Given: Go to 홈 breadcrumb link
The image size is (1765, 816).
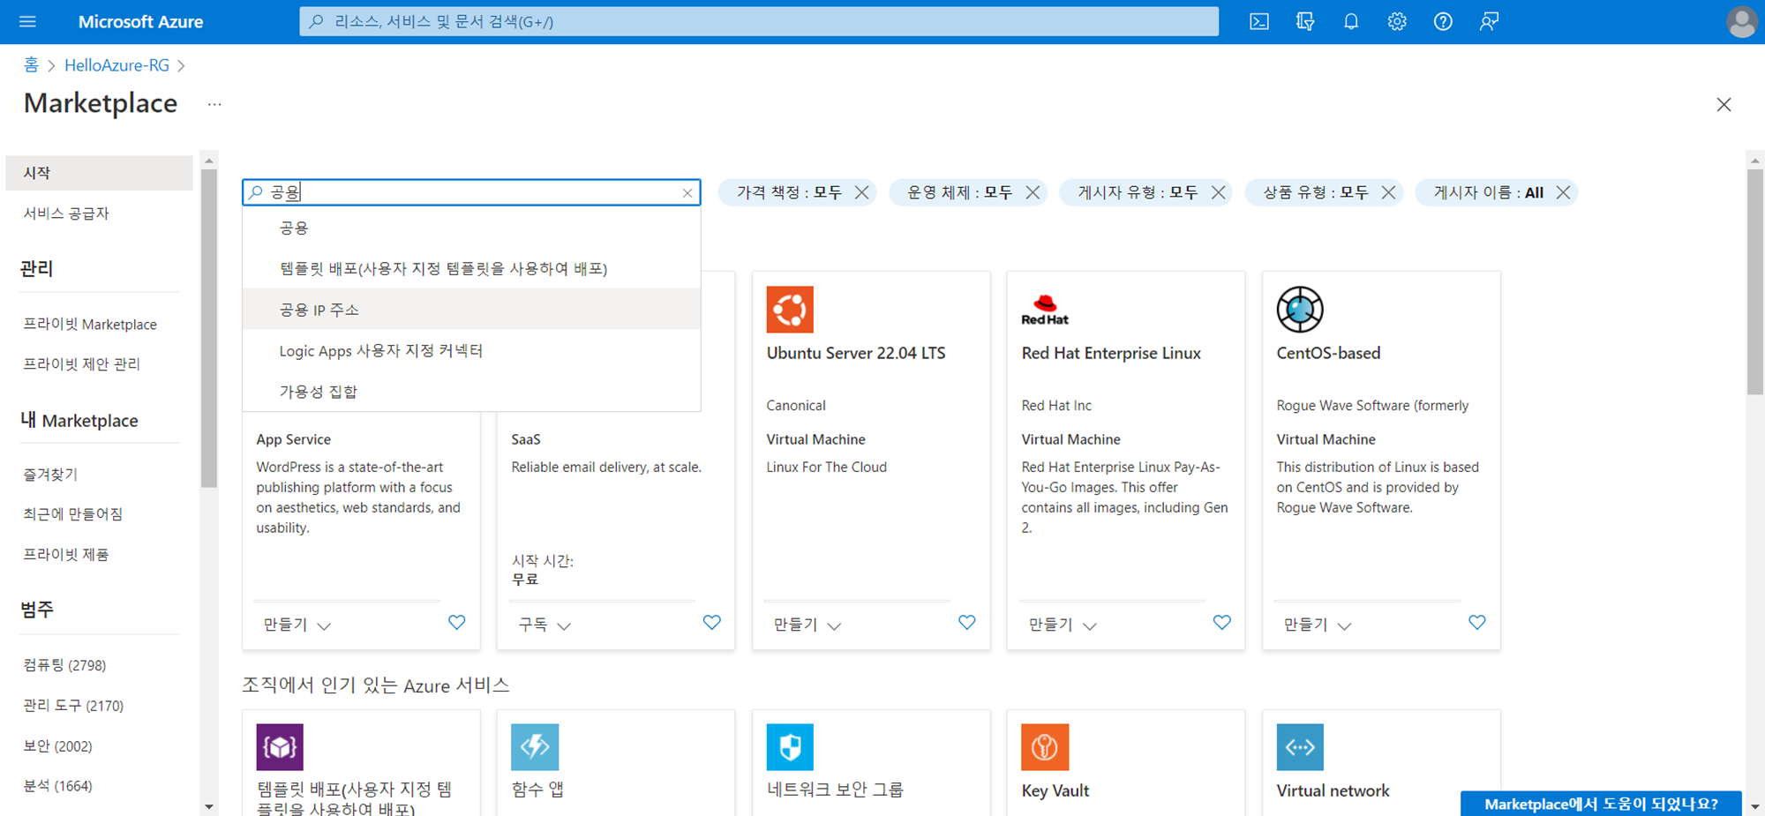Looking at the screenshot, I should point(31,65).
